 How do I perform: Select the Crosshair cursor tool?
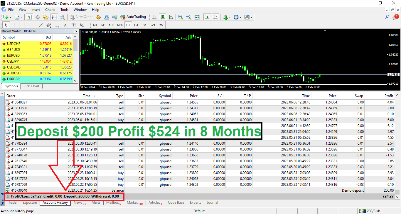click(x=14, y=25)
